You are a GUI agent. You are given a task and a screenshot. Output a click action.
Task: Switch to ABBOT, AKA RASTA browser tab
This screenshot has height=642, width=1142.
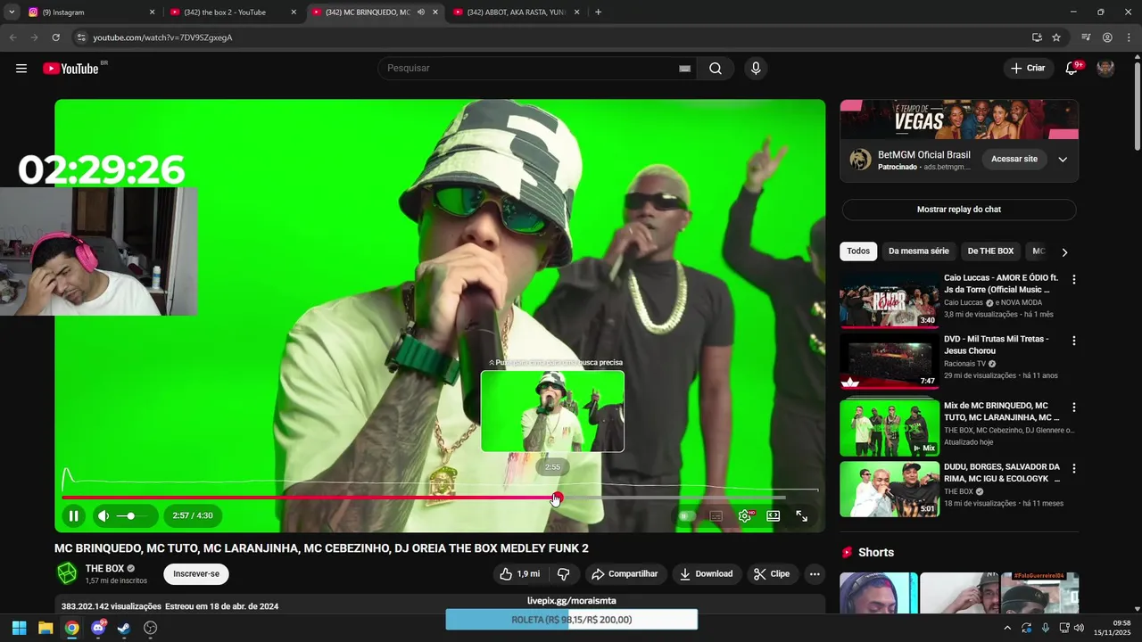[517, 12]
